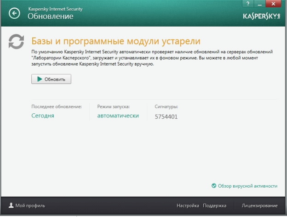Viewport: 287px width, 217px height.
Task: Click the user silhouette profile icon
Action: point(11,206)
